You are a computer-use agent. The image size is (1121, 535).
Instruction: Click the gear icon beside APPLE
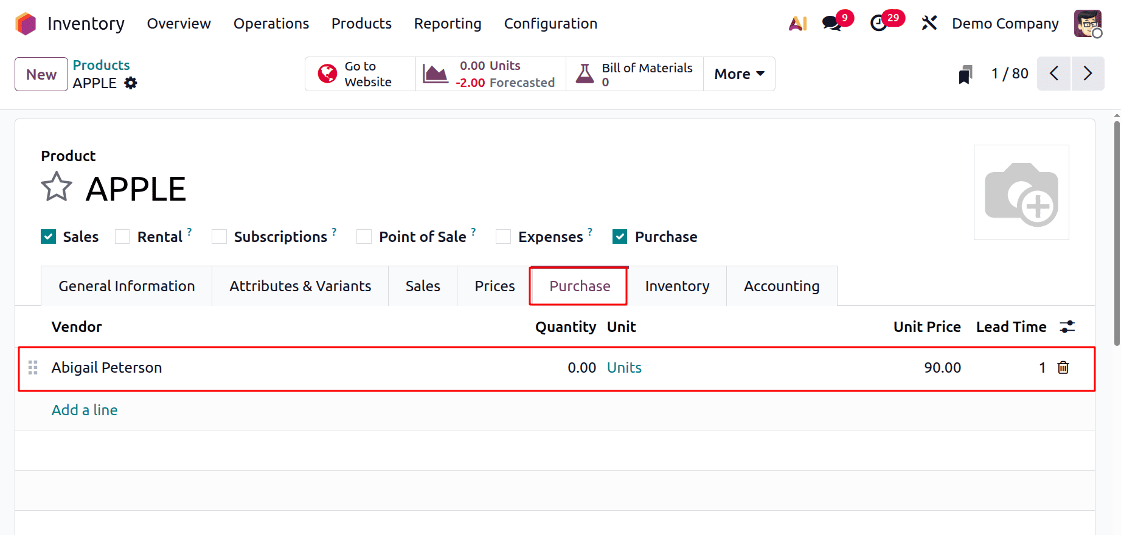pos(131,83)
